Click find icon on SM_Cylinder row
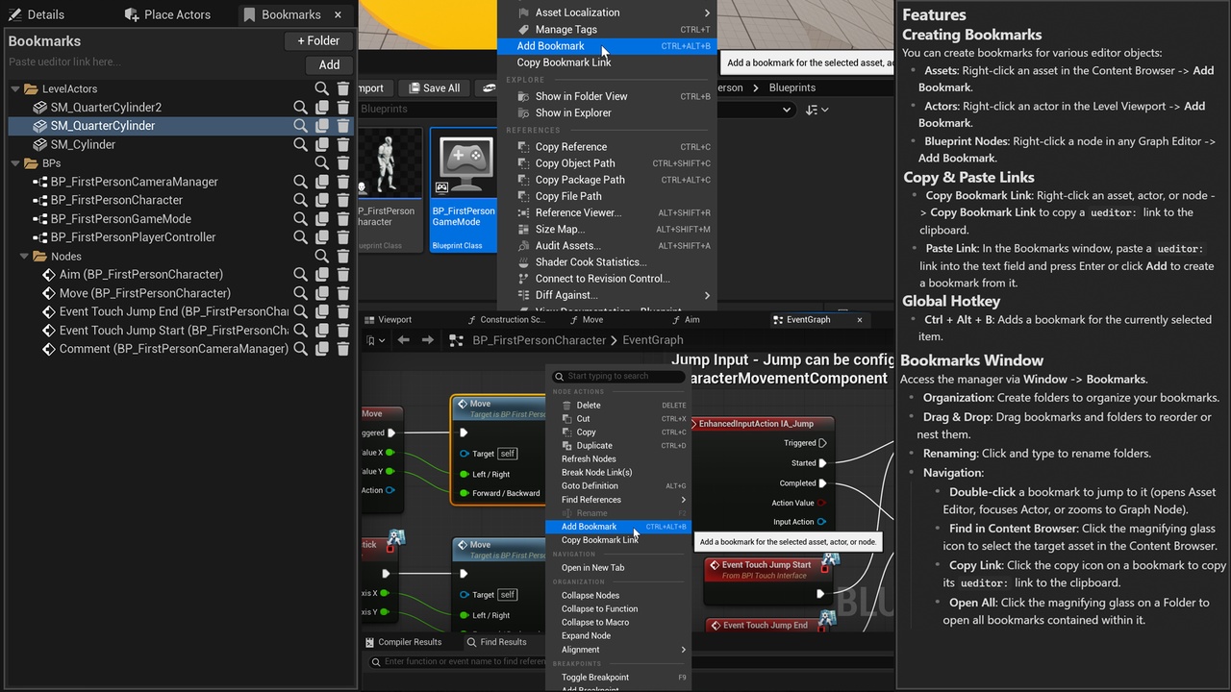This screenshot has height=692, width=1231. (301, 145)
